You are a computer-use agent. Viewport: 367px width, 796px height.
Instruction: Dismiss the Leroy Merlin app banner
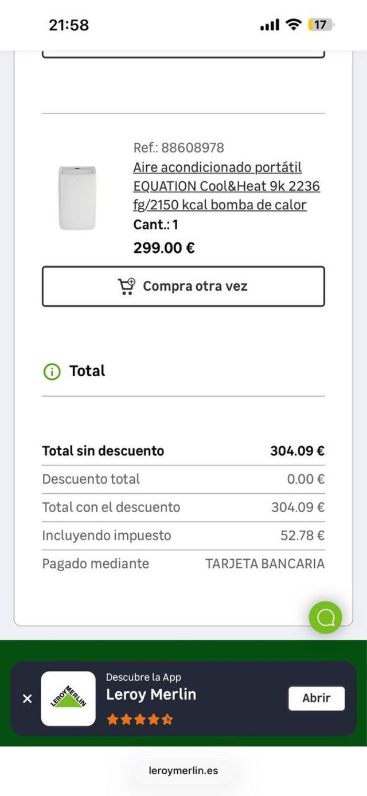(27, 699)
